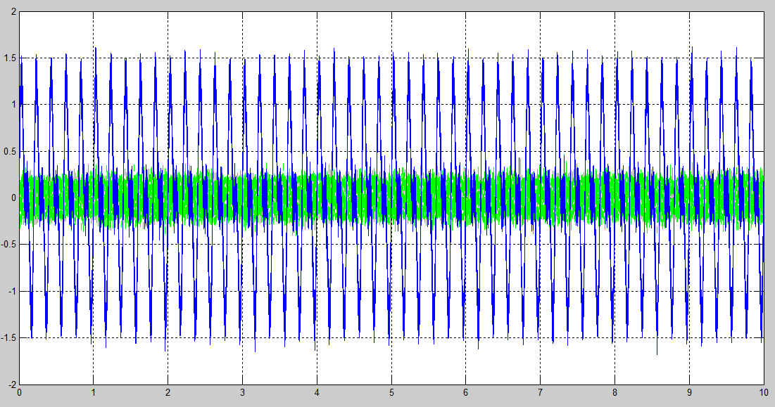Click the x-axis tick label "4"
The width and height of the screenshot is (775, 407).
[317, 393]
